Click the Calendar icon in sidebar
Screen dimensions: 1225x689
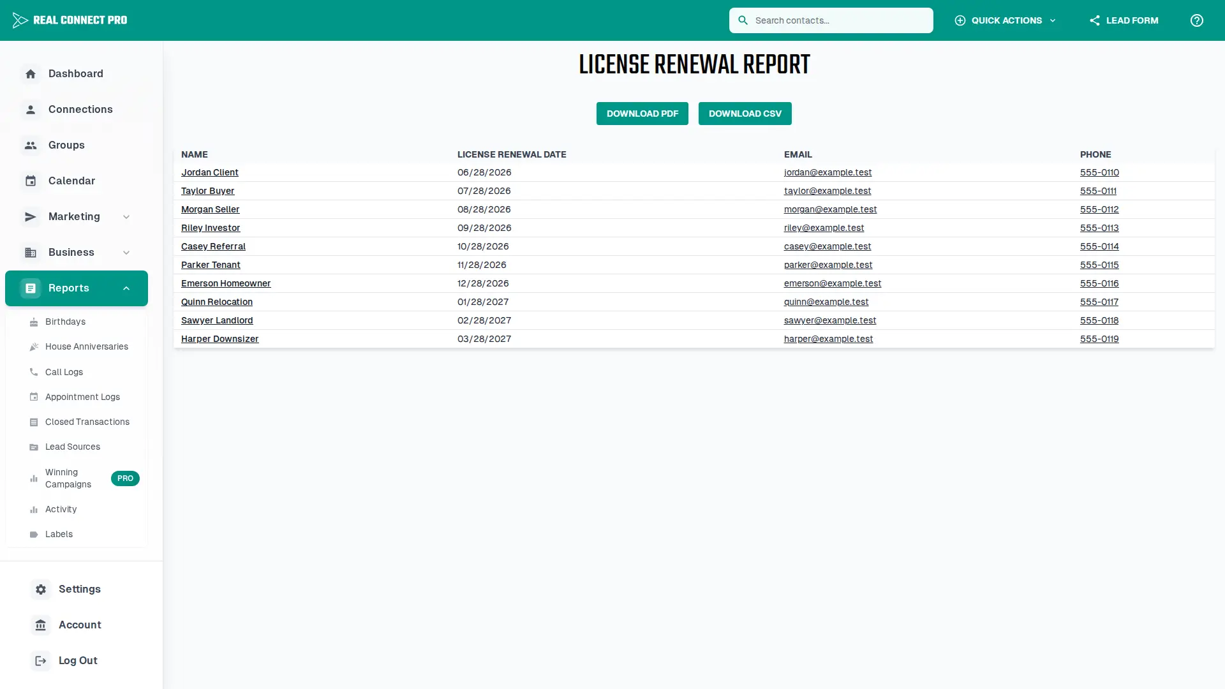point(31,181)
